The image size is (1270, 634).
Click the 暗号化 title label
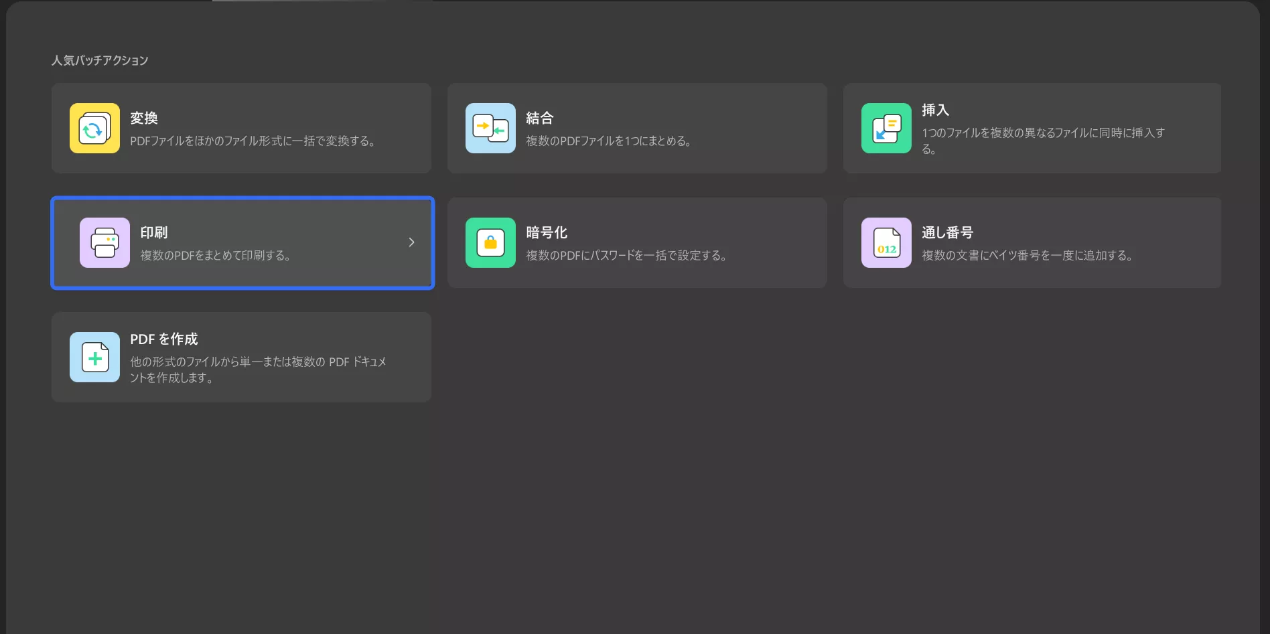click(547, 232)
